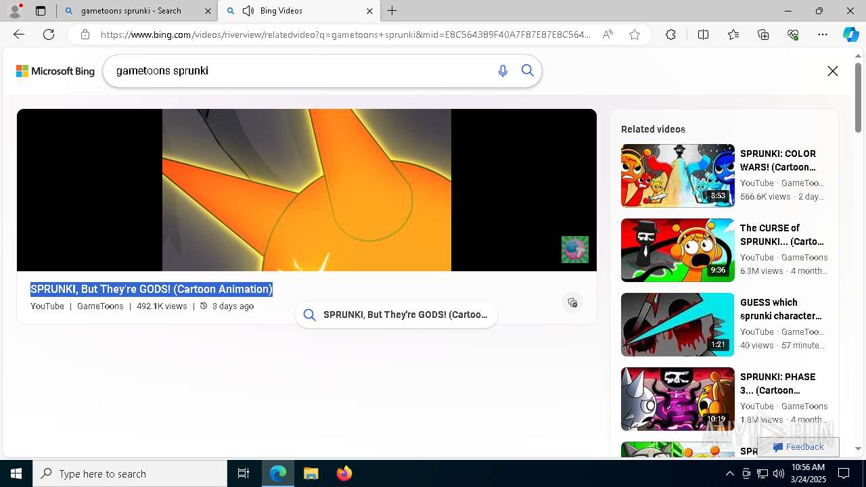Open GUESS which sprunki character thumbnail
Viewport: 866px width, 487px height.
click(x=678, y=325)
